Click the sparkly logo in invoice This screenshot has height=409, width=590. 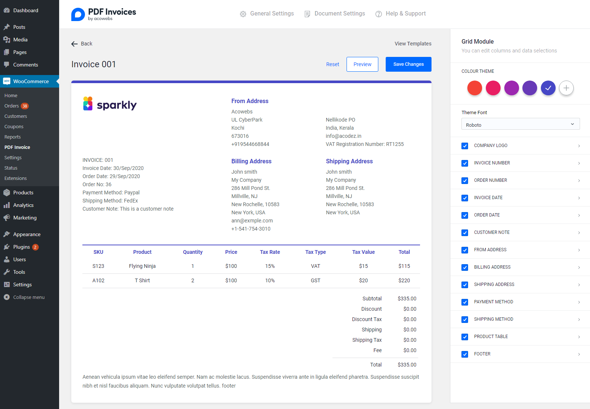[x=110, y=104]
